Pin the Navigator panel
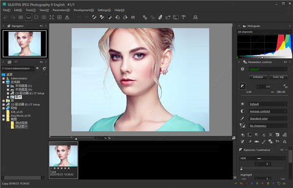Image resolution: width=293 pixels, height=188 pixels. [41, 26]
